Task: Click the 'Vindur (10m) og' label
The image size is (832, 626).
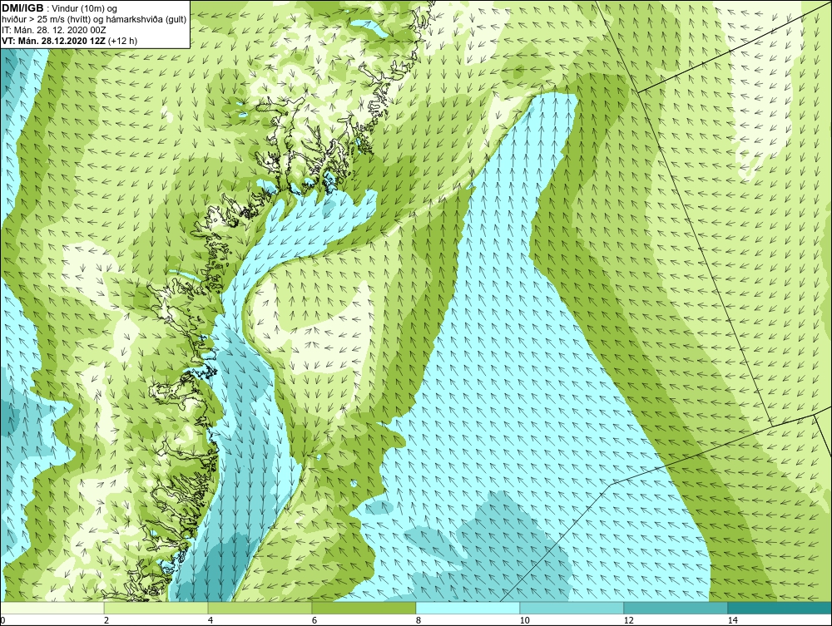Action: [84, 8]
